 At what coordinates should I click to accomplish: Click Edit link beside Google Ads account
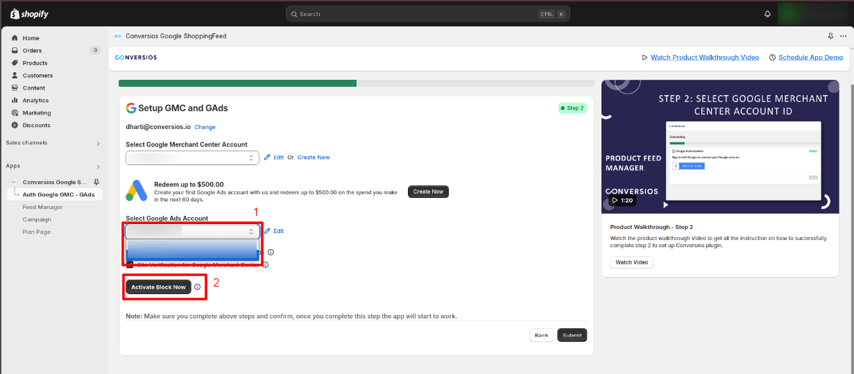coord(278,231)
